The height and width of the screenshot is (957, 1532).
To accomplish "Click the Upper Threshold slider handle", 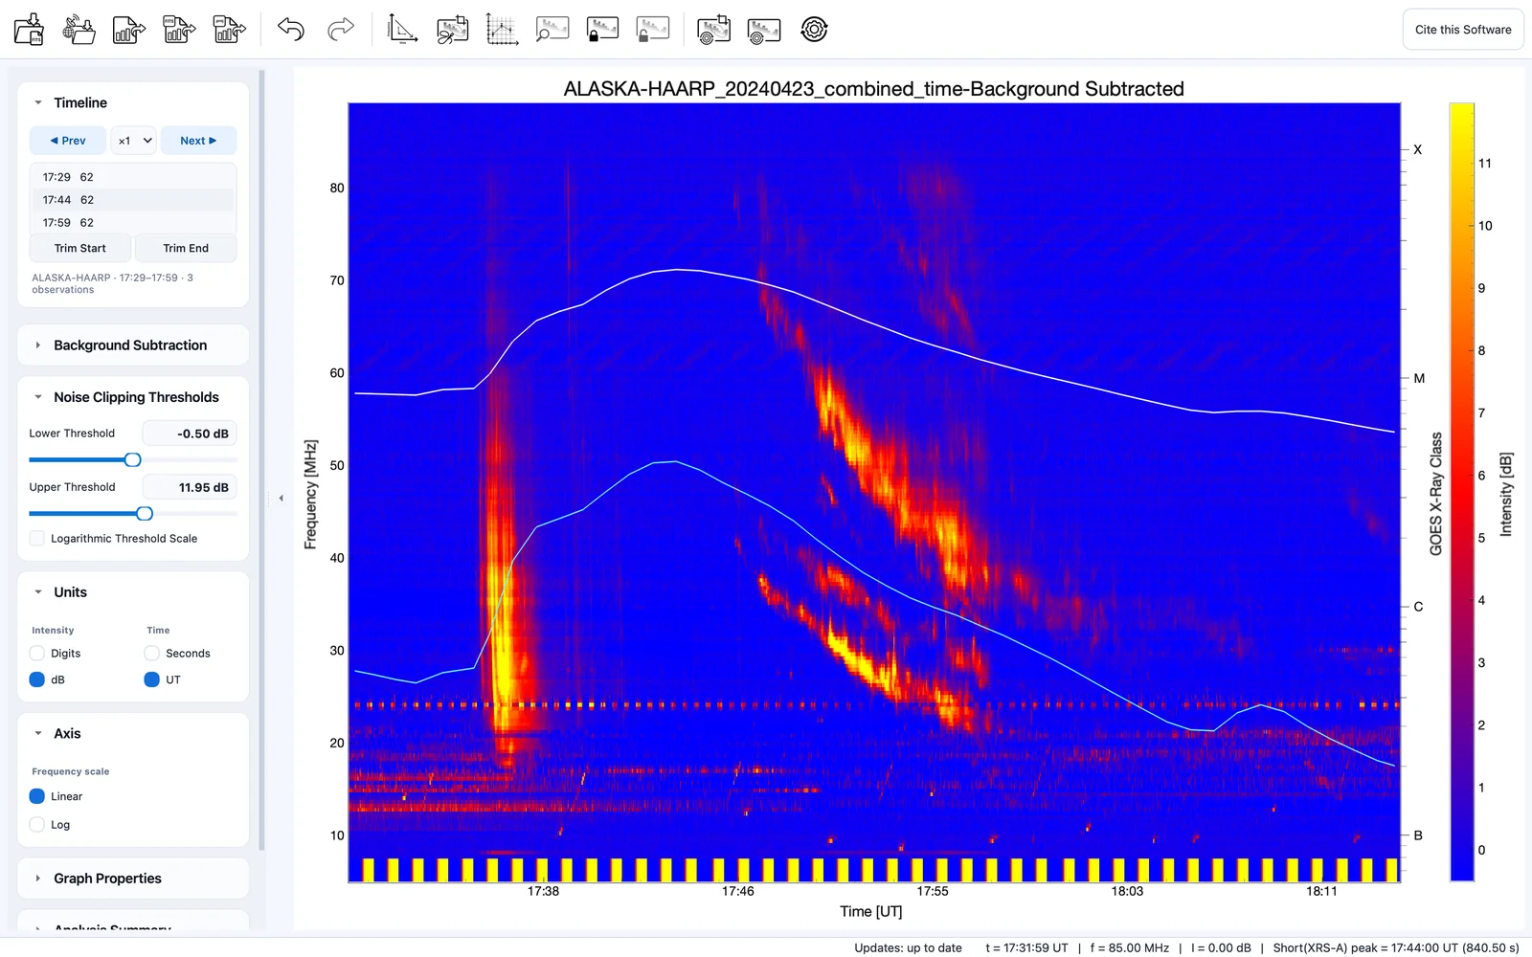I will [x=145, y=514].
